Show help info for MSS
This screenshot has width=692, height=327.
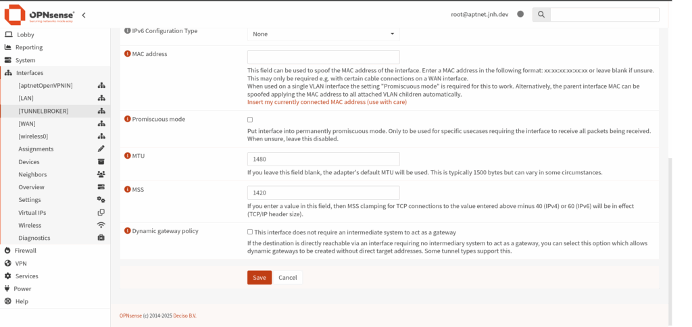128,190
